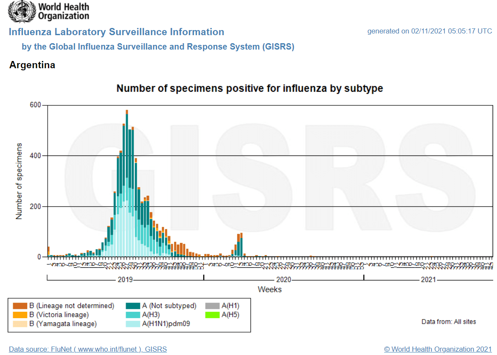Click the A(H3) turquoise legend swatch
Viewport: 497px width, 355px height.
point(133,315)
